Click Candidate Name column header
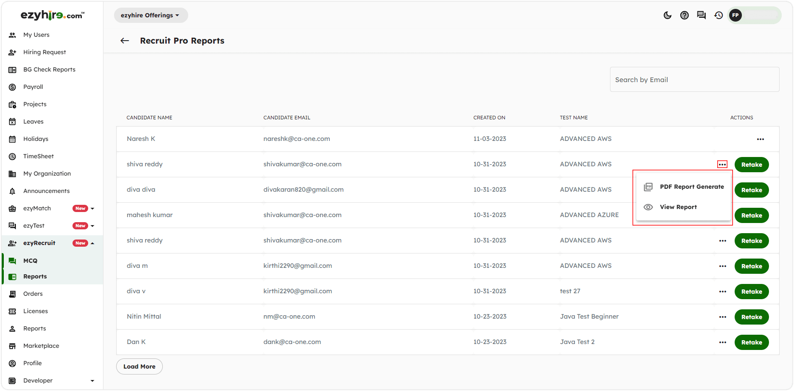This screenshot has width=794, height=391. (149, 118)
